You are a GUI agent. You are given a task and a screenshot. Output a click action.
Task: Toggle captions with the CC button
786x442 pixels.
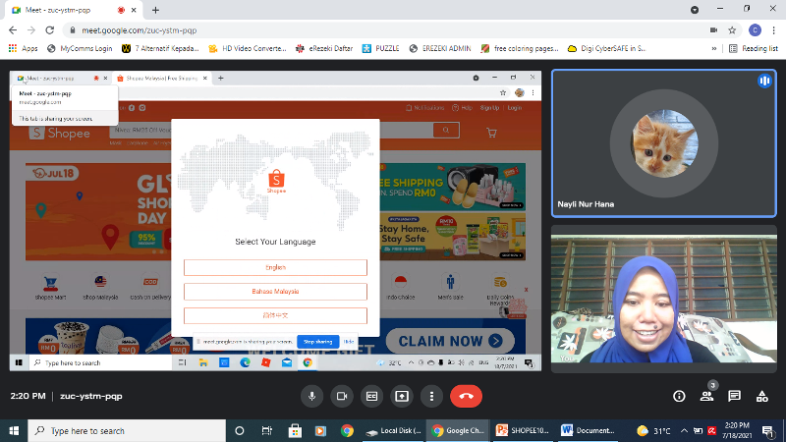click(x=372, y=396)
